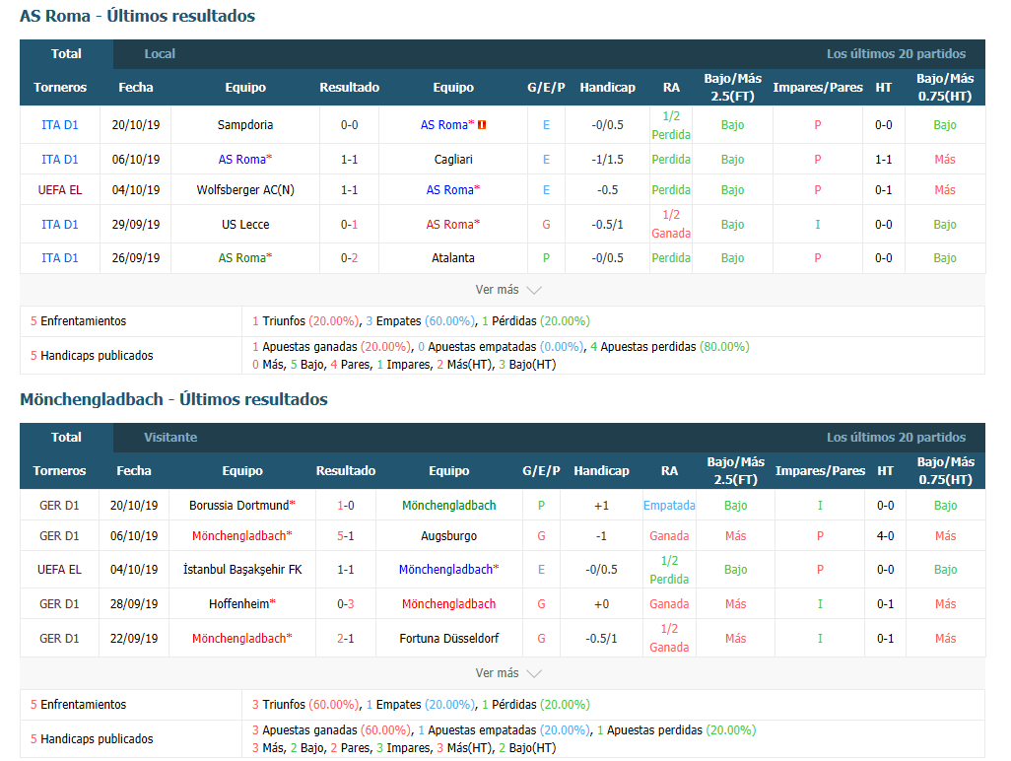This screenshot has width=1011, height=761.
Task: Open 0-3 result of Hoffenheim match
Action: [346, 604]
